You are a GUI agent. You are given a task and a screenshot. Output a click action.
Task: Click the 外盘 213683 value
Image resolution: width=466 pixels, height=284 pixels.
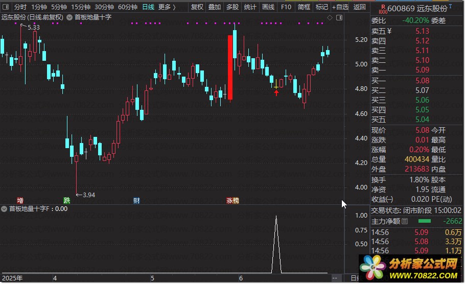416,169
